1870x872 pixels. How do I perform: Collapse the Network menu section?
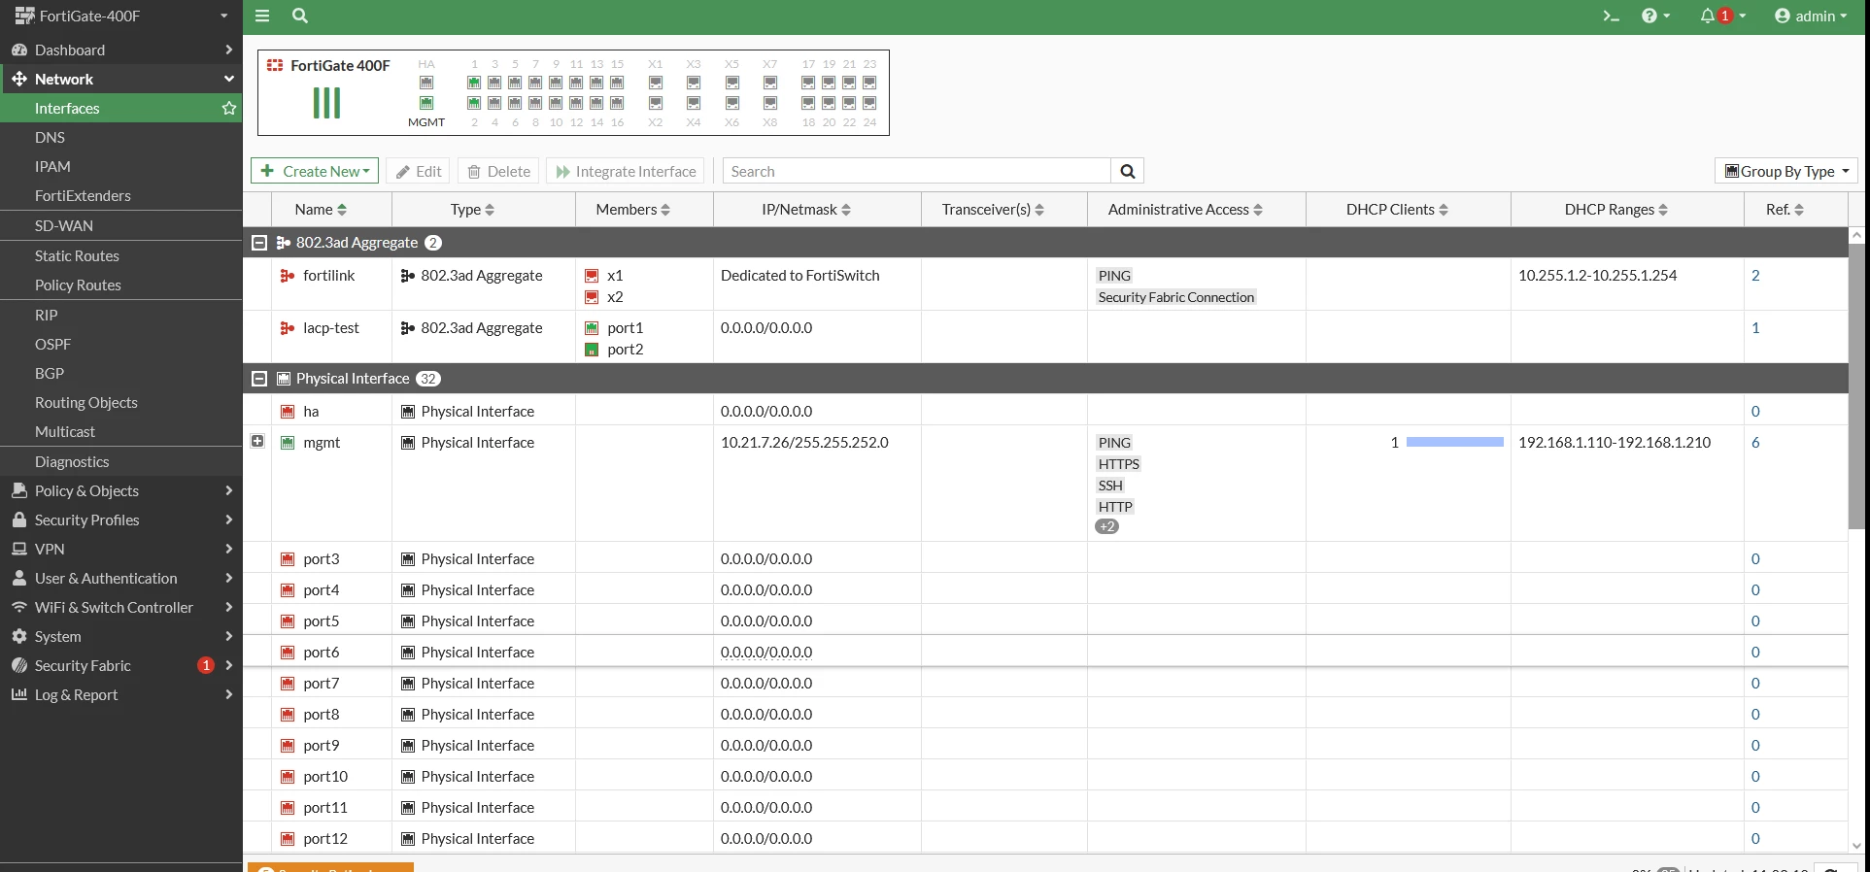coord(121,79)
